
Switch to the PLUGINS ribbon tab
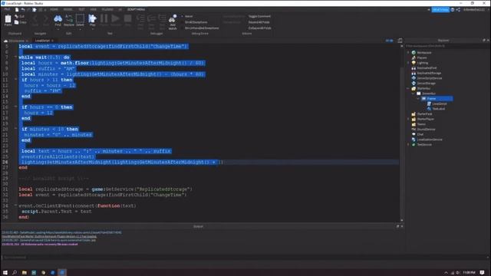pos(107,10)
